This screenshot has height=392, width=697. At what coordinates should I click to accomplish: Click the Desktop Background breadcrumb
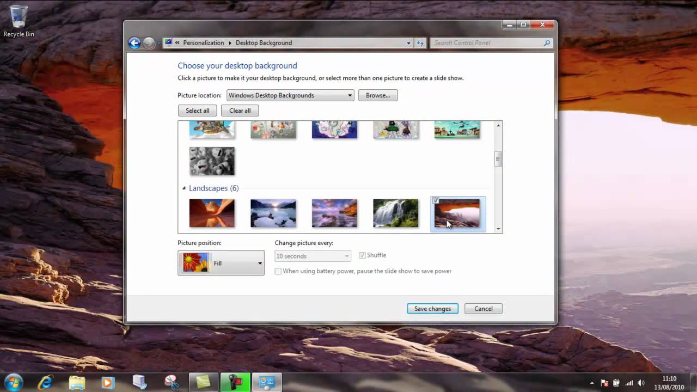pyautogui.click(x=264, y=43)
